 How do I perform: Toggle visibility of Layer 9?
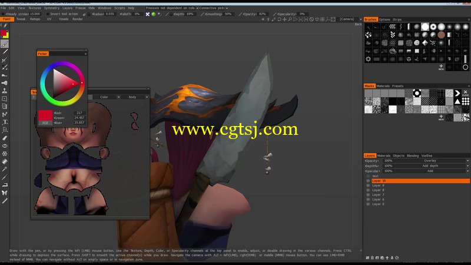pyautogui.click(x=369, y=185)
